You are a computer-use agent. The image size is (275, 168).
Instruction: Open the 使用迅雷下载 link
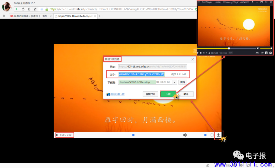pyautogui.click(x=117, y=94)
